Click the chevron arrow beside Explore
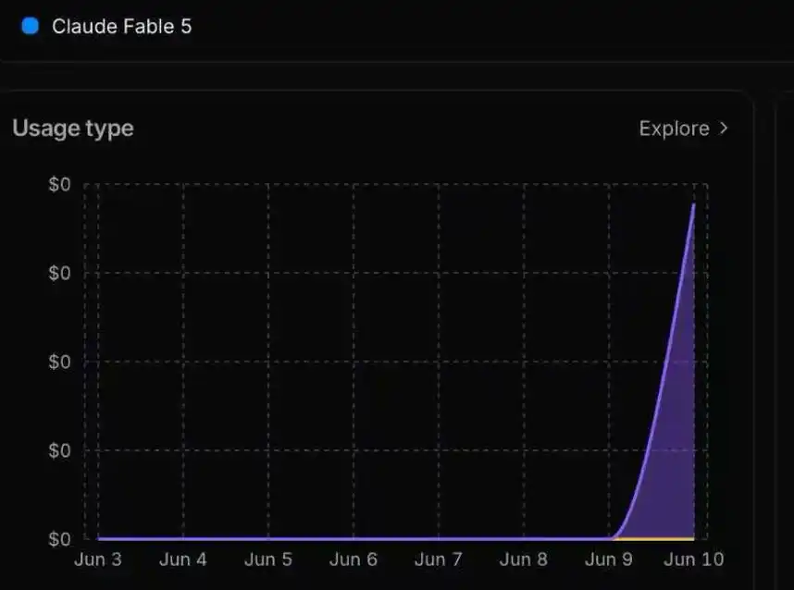 tap(724, 129)
